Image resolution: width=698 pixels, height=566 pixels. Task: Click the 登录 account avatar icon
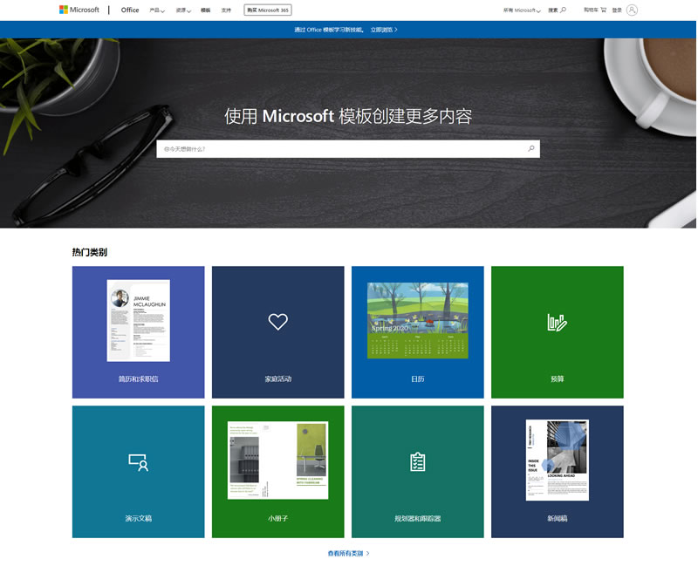(632, 10)
